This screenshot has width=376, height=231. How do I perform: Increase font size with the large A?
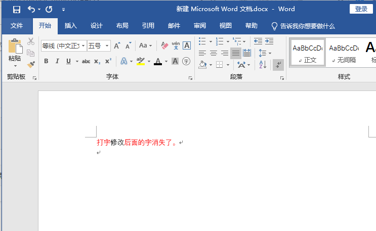click(x=117, y=45)
